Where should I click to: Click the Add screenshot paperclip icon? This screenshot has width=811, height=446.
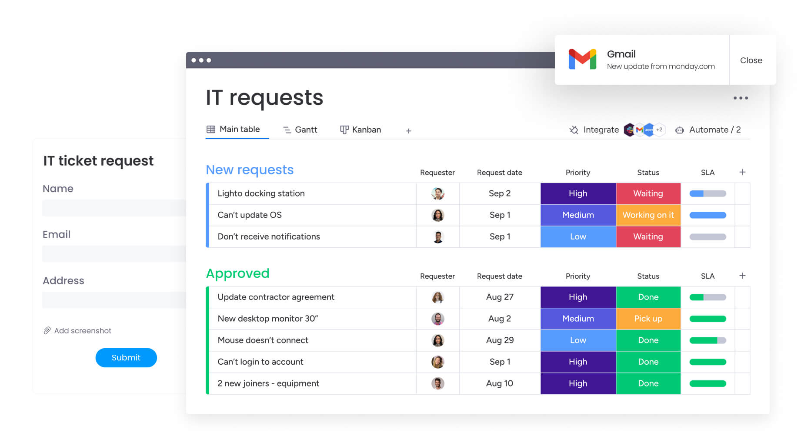47,330
